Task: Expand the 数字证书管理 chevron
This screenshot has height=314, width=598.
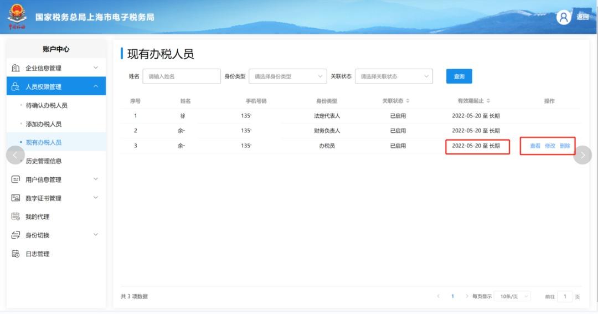Action: coord(96,197)
